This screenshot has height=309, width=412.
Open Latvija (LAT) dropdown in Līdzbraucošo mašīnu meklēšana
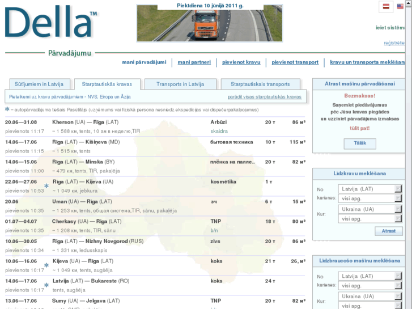click(370, 276)
